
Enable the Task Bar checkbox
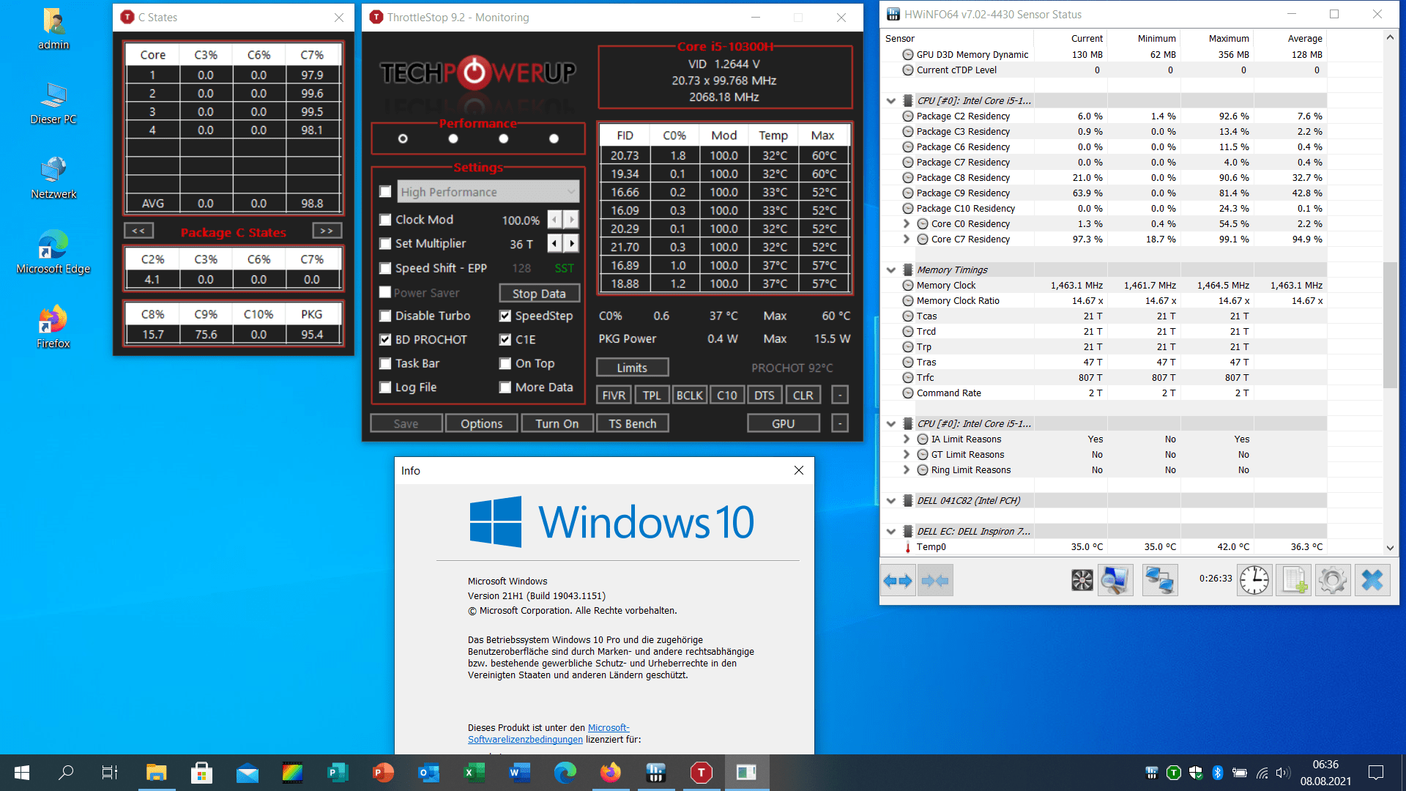point(385,363)
